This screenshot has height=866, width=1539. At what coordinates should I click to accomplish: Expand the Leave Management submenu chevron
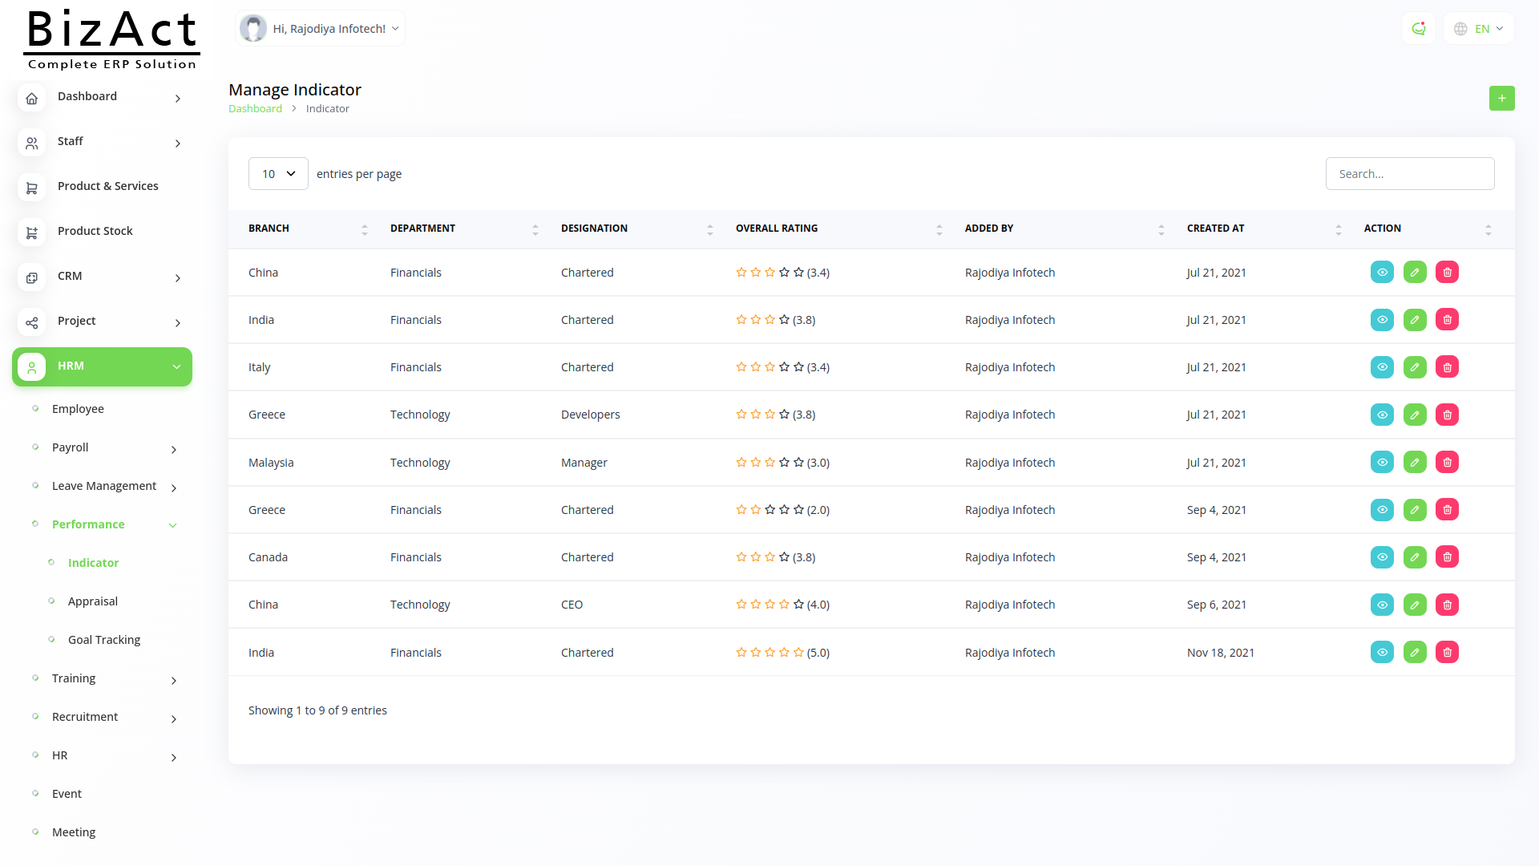coord(174,488)
